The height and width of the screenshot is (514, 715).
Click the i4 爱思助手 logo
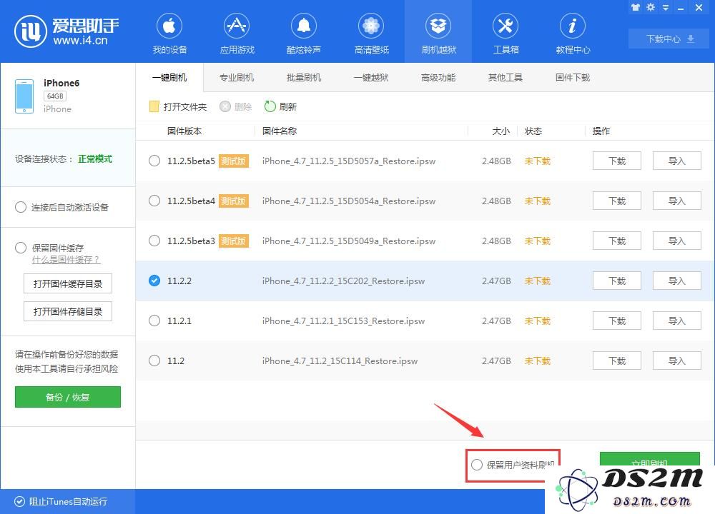tap(66, 31)
